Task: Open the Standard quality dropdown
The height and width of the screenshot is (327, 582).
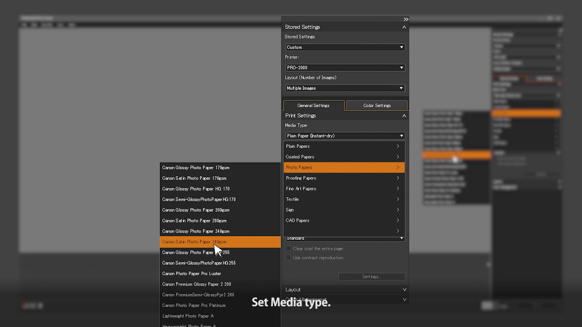Action: pos(345,238)
